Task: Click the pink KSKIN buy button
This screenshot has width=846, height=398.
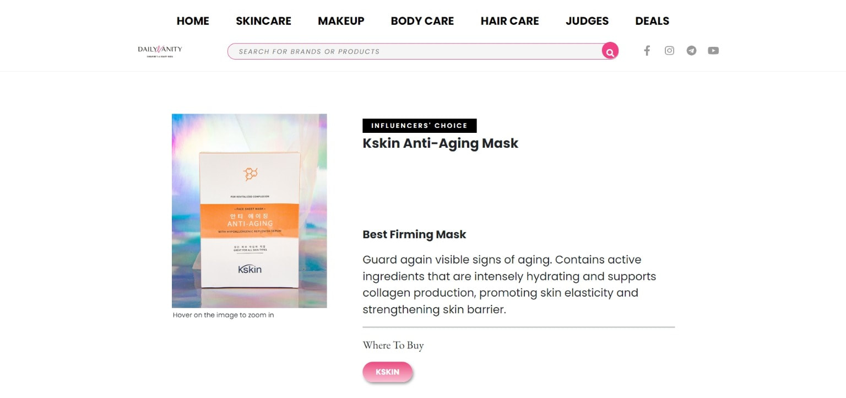Action: 387,372
